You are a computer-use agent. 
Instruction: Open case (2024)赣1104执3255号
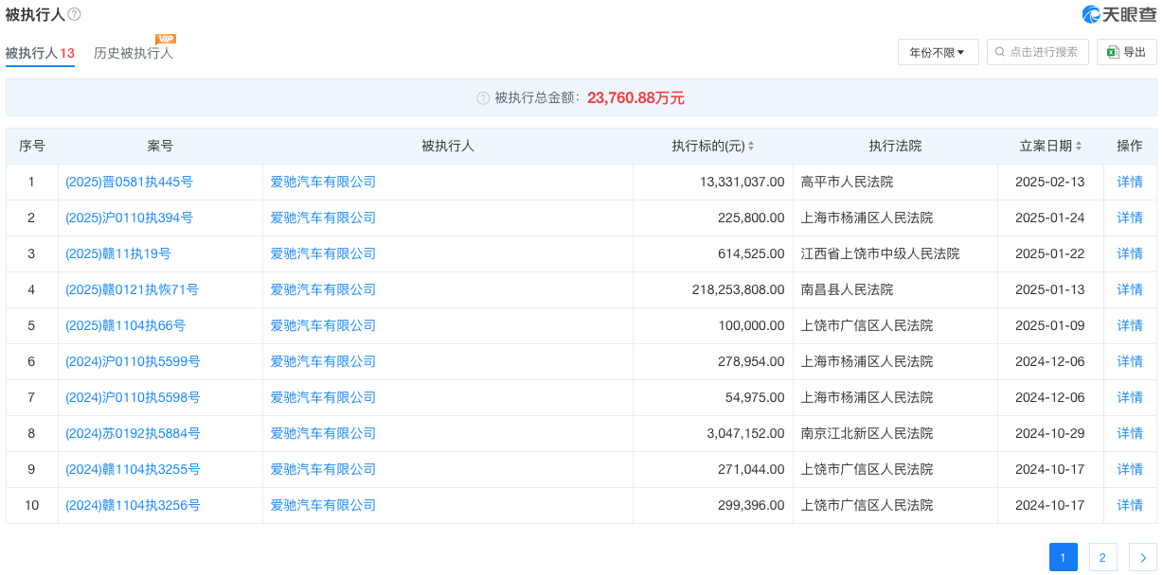coord(133,469)
